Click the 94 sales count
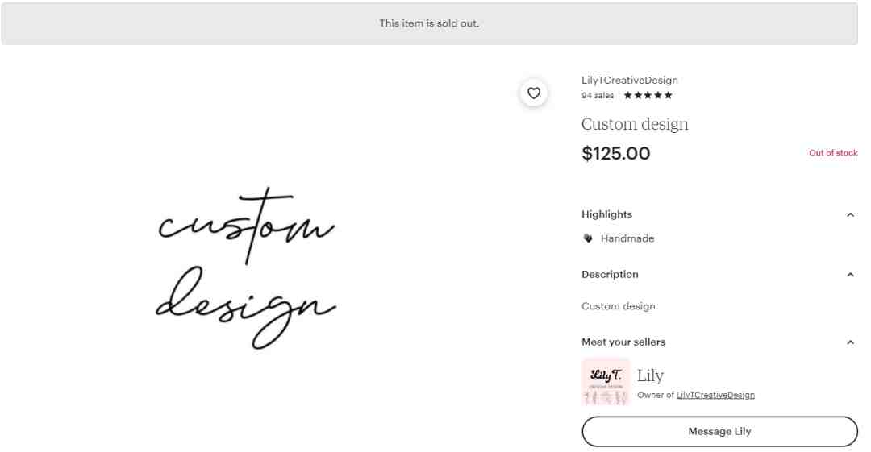The width and height of the screenshot is (871, 452). (x=598, y=96)
